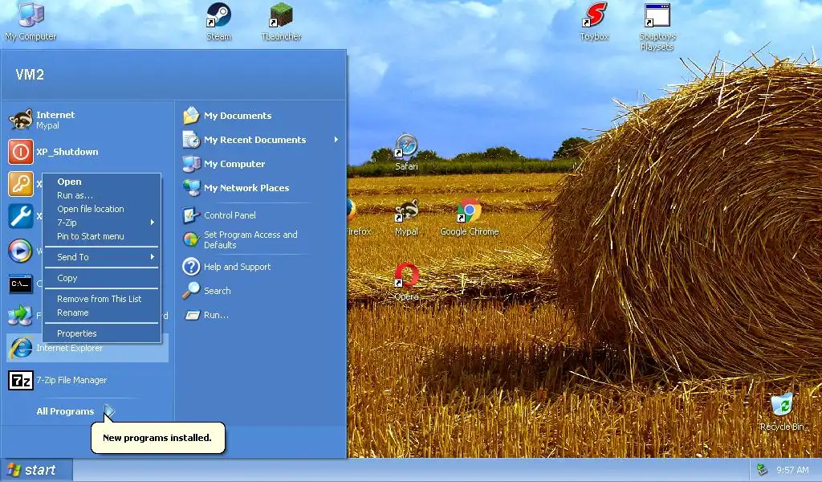Choose Rename in context menu
Image resolution: width=822 pixels, height=482 pixels.
[x=102, y=312]
